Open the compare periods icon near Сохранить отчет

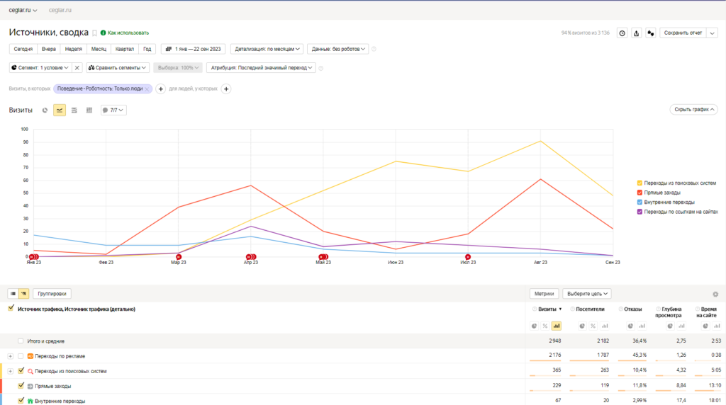(x=651, y=33)
